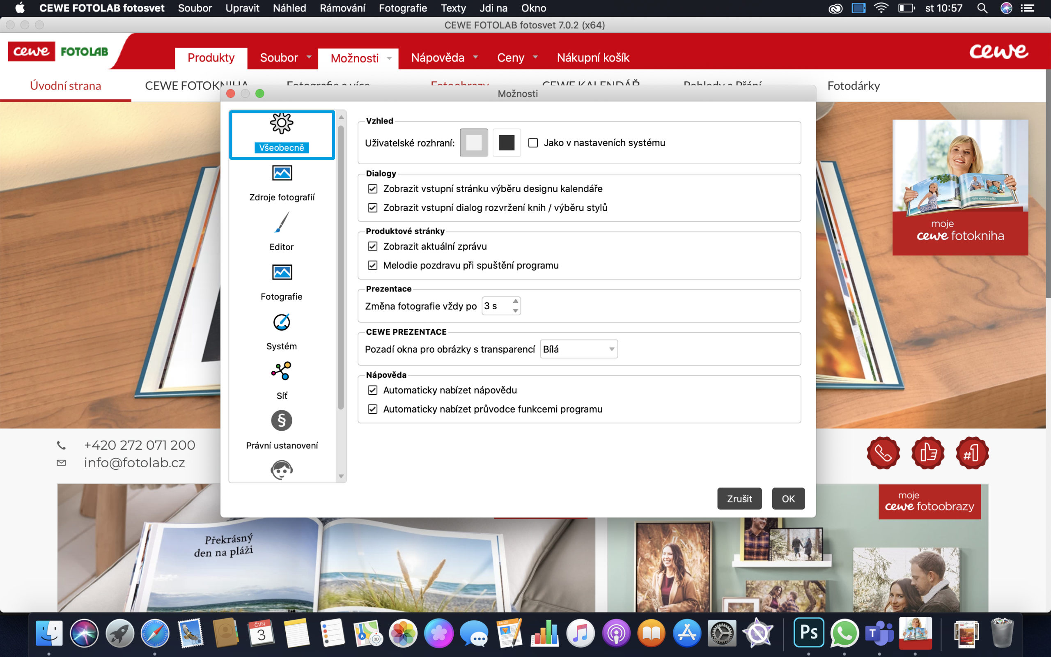This screenshot has height=657, width=1051.
Task: Expand the Soubor toolbar dropdown arrow
Action: pos(309,57)
